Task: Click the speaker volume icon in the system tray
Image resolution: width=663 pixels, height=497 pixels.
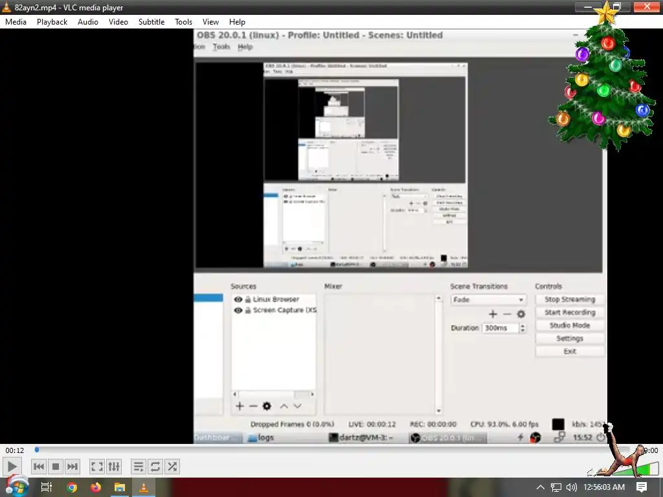Action: point(572,487)
